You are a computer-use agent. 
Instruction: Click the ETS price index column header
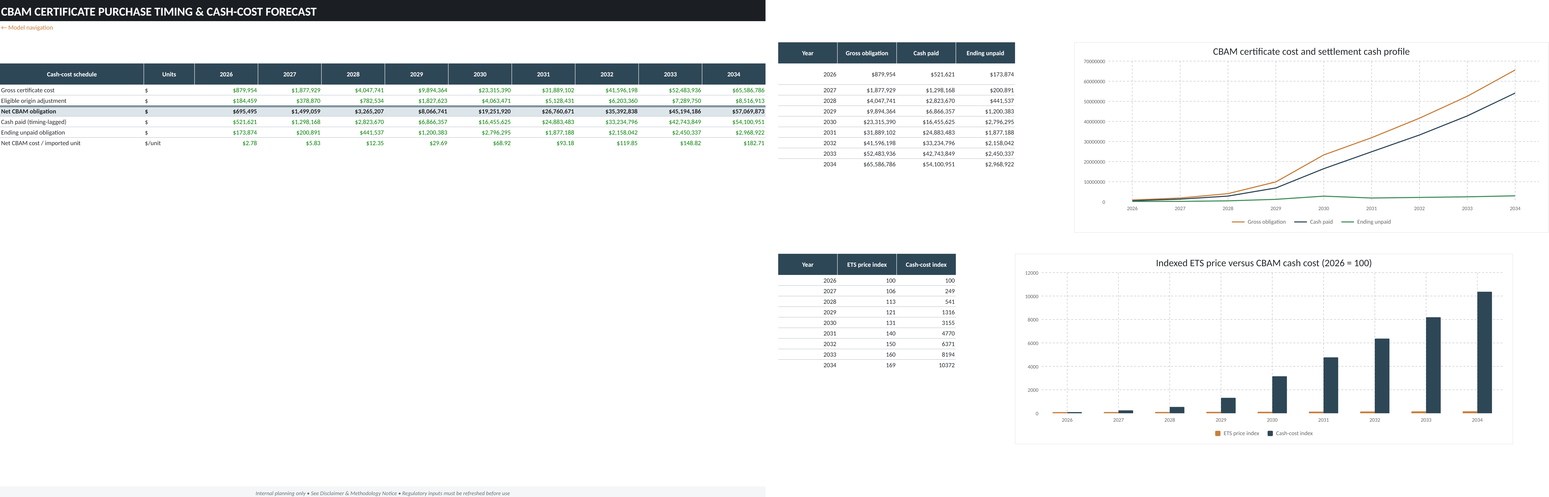point(866,265)
